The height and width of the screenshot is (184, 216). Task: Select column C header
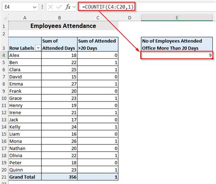coord(98,18)
